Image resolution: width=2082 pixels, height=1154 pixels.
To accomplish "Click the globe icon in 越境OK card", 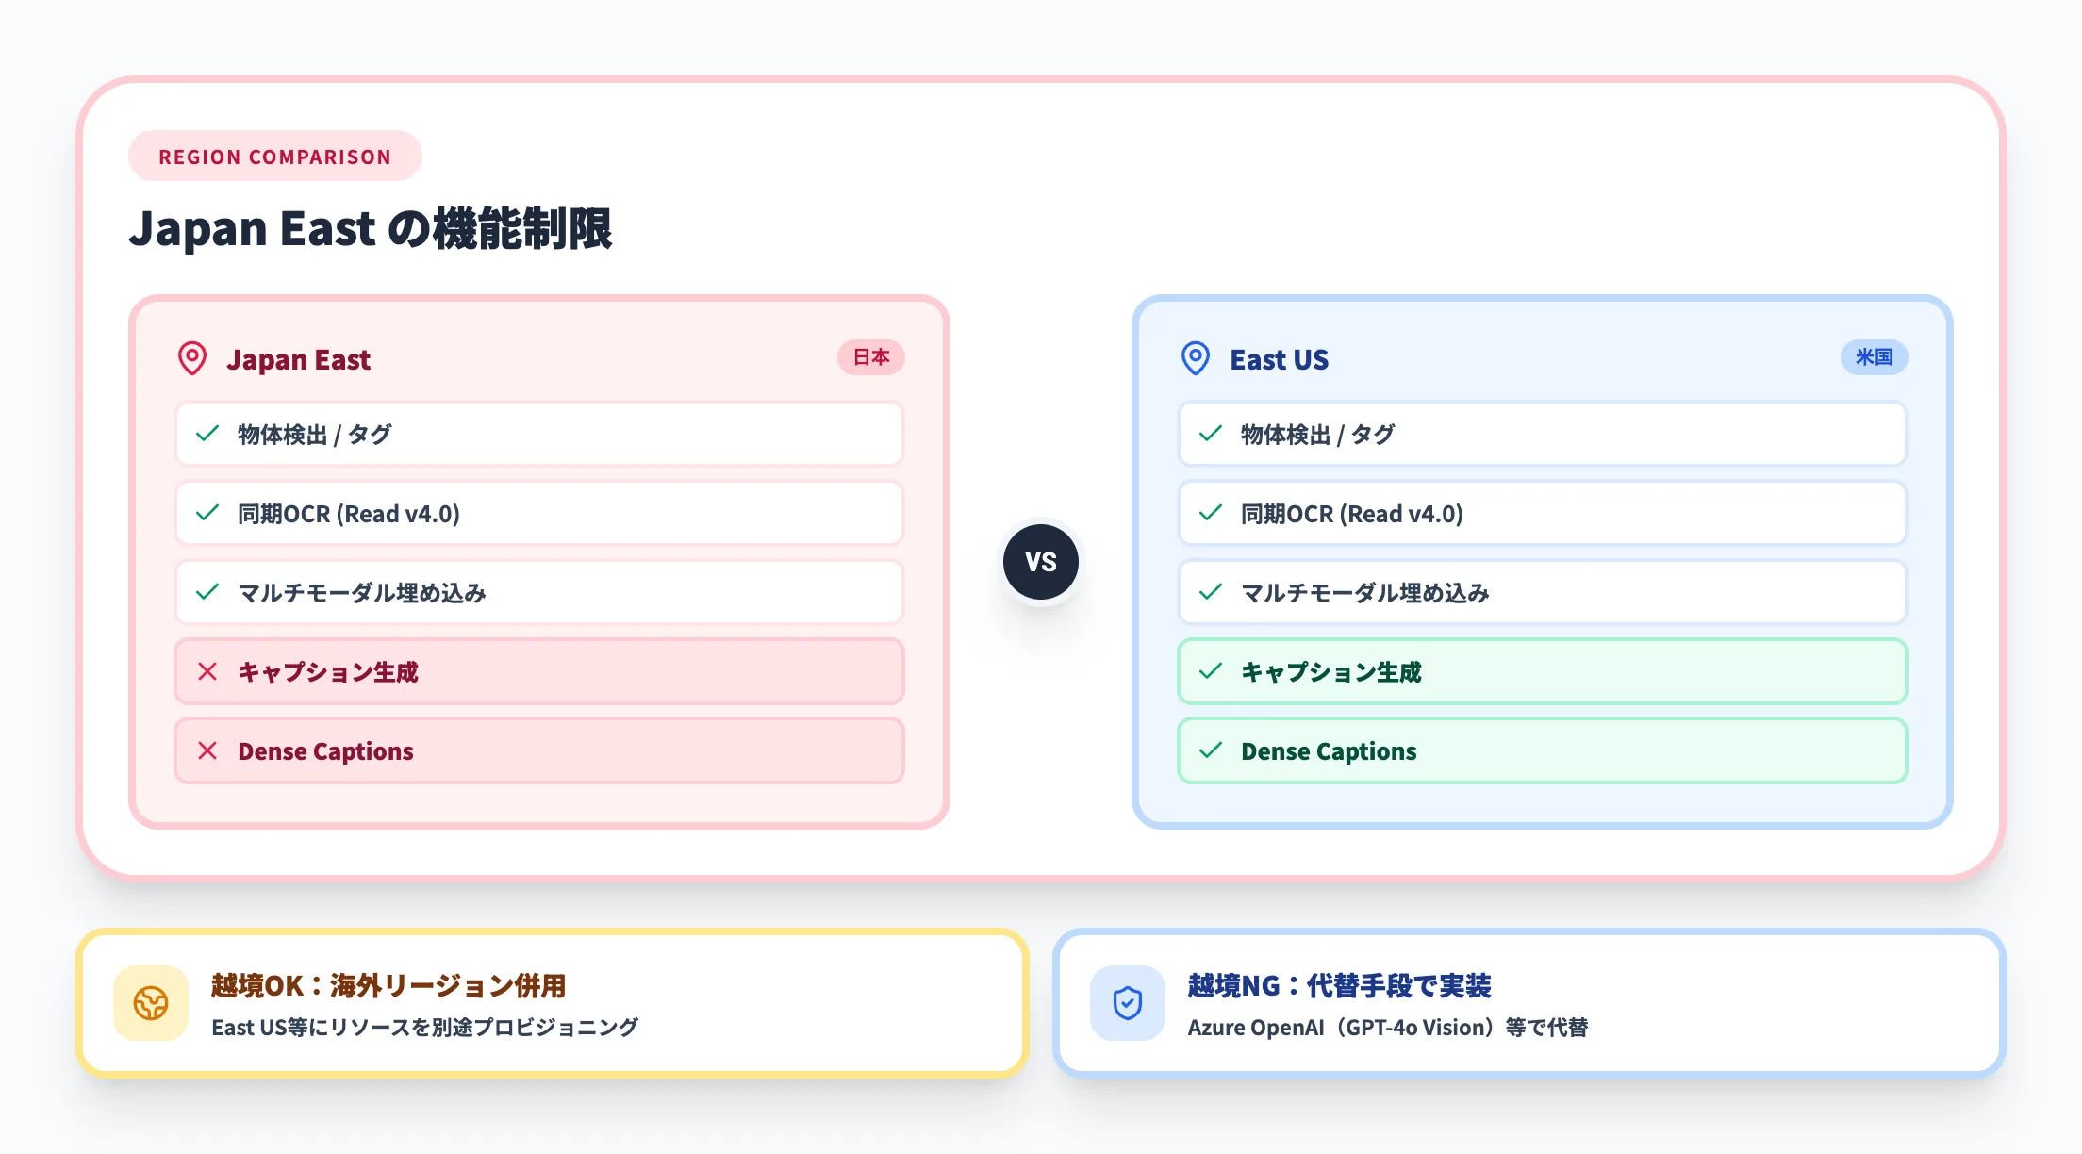I will tap(151, 1003).
